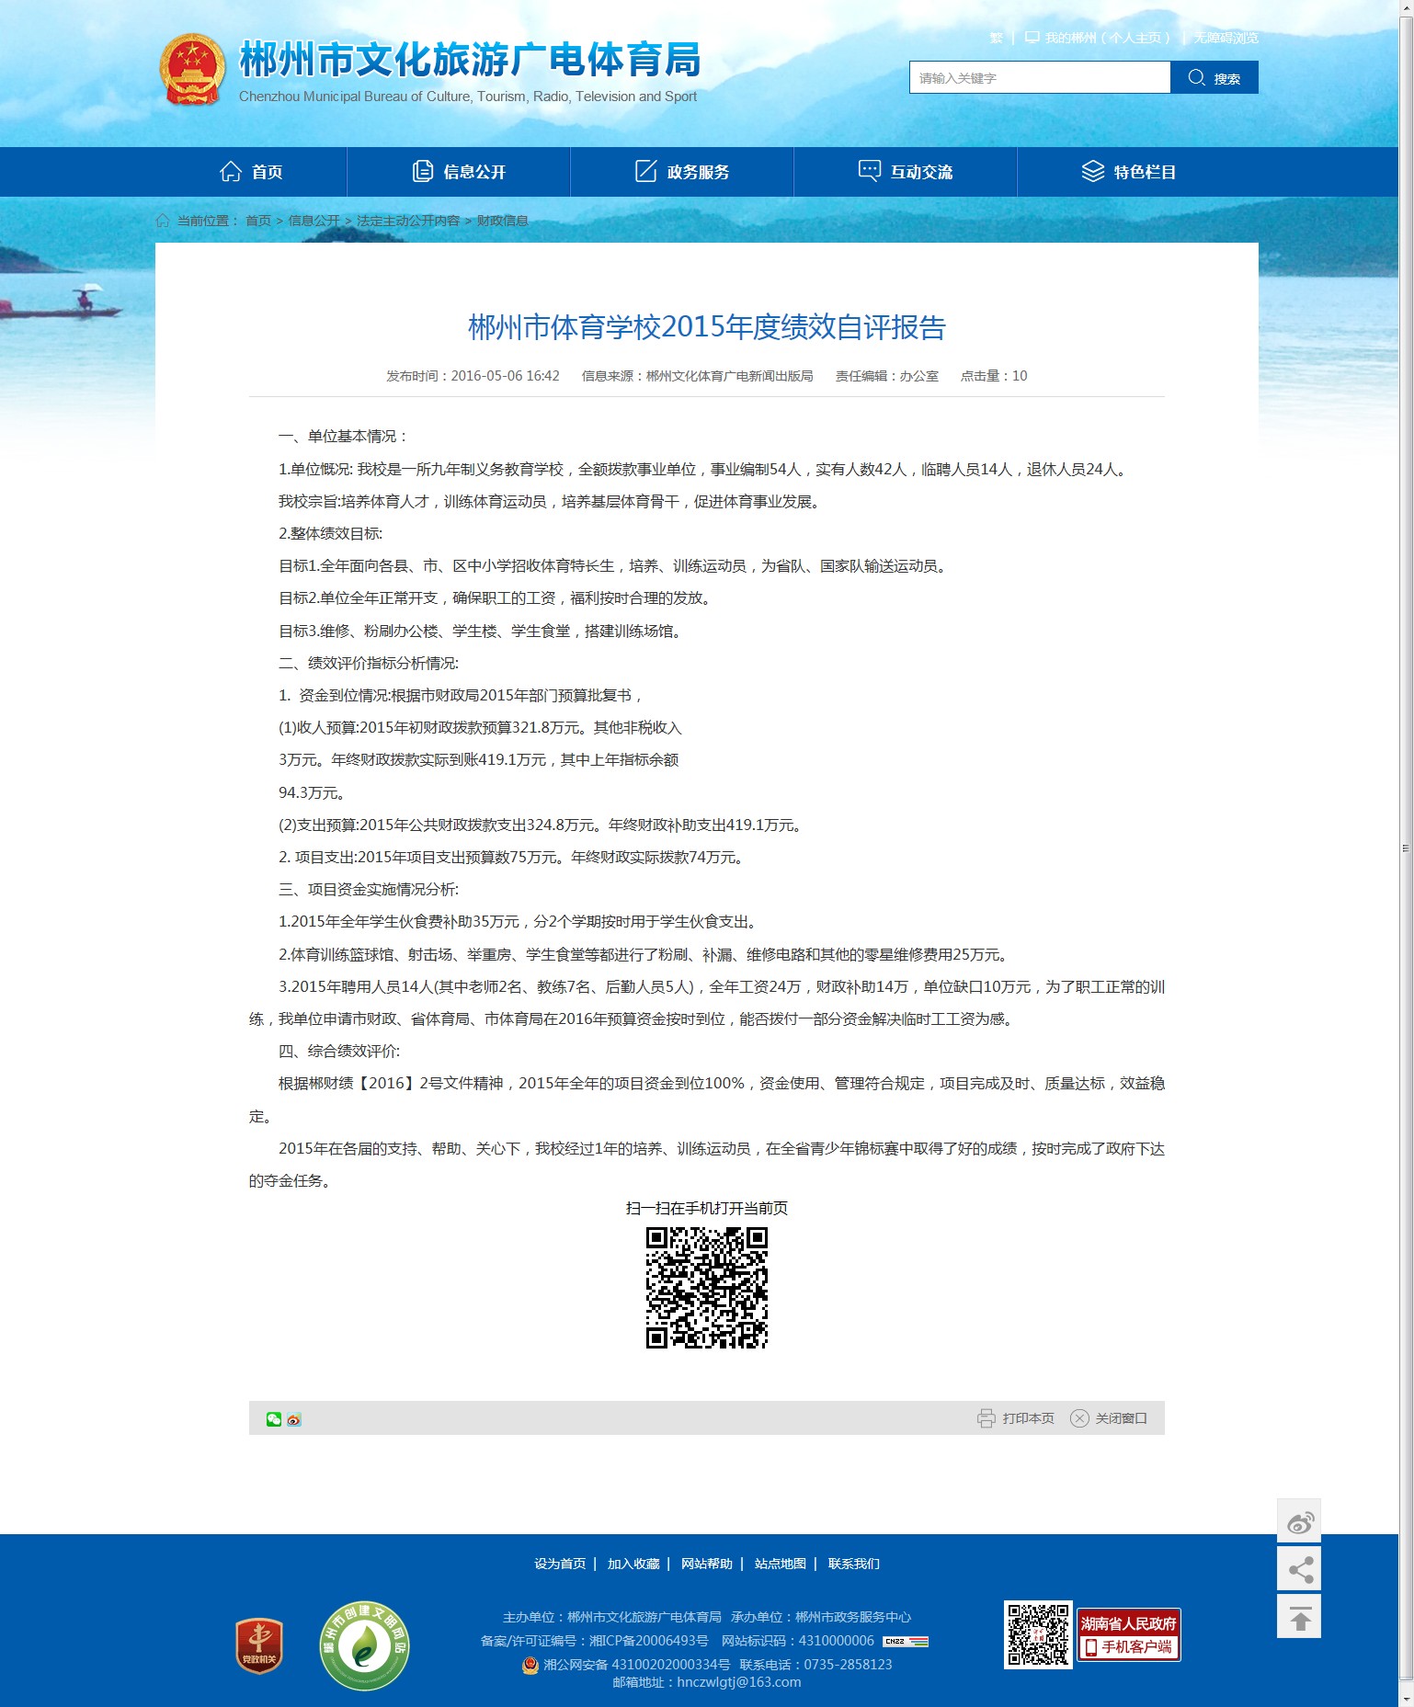Open the 政务服务 navigation tab

point(682,172)
